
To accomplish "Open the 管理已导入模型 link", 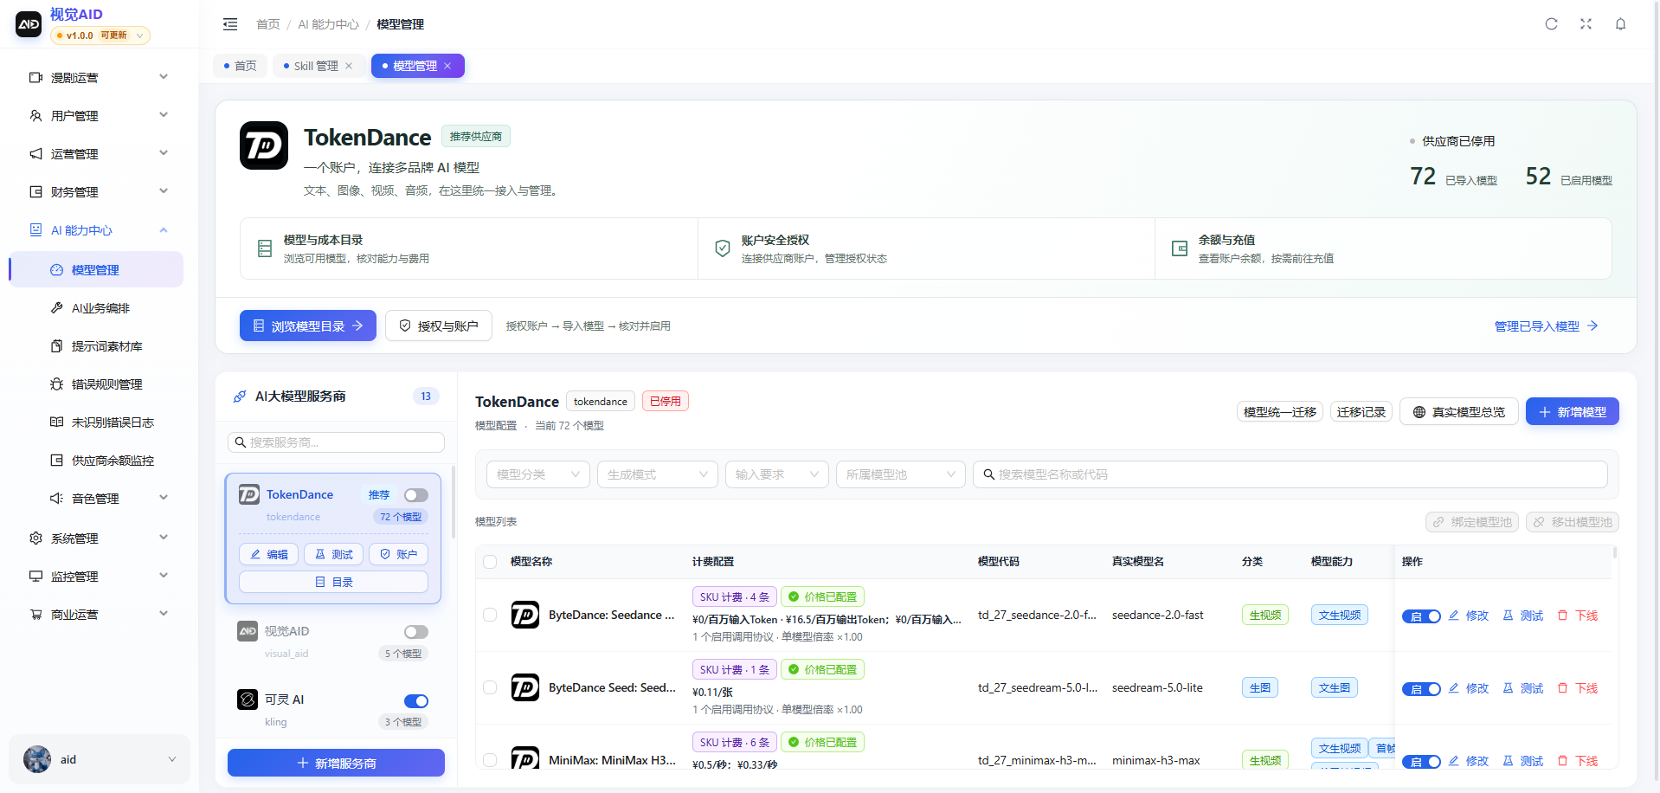I will [1546, 326].
